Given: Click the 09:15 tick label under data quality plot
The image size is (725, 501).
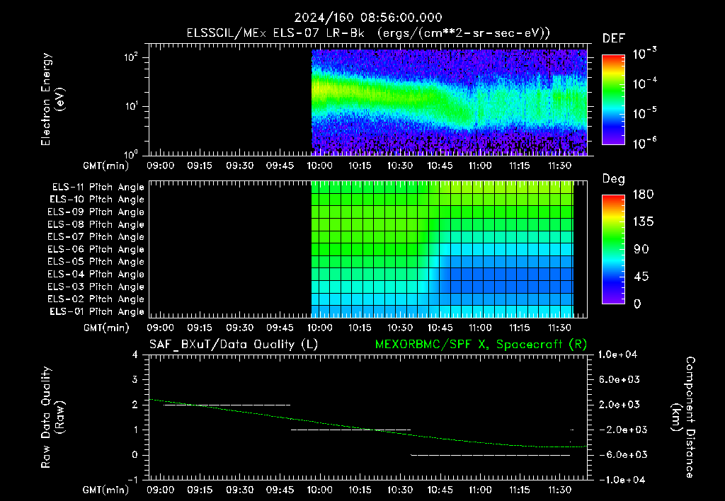Looking at the screenshot, I should point(200,490).
